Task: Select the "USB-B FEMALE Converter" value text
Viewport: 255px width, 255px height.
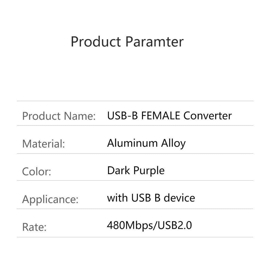Action: pos(169,116)
